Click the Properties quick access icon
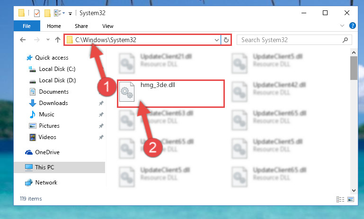The width and height of the screenshot is (364, 219). pos(36,13)
